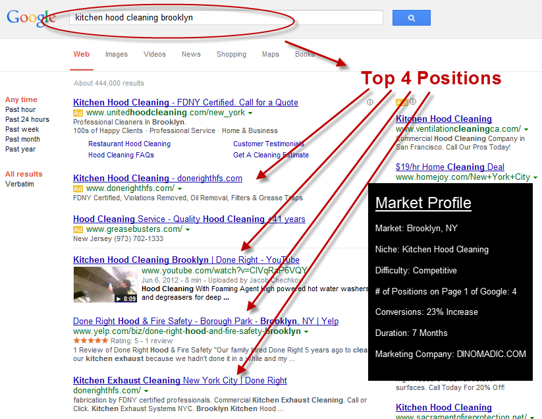Open Kitchen Exhaust Cleaning New York City result

(180, 380)
